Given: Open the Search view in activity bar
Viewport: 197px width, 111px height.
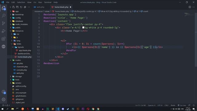Looking at the screenshot, I should tap(3, 16).
